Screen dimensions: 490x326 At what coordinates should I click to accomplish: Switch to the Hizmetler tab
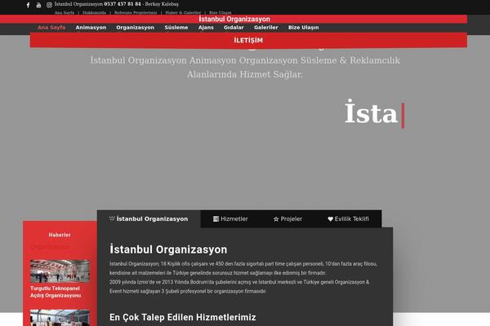(230, 219)
